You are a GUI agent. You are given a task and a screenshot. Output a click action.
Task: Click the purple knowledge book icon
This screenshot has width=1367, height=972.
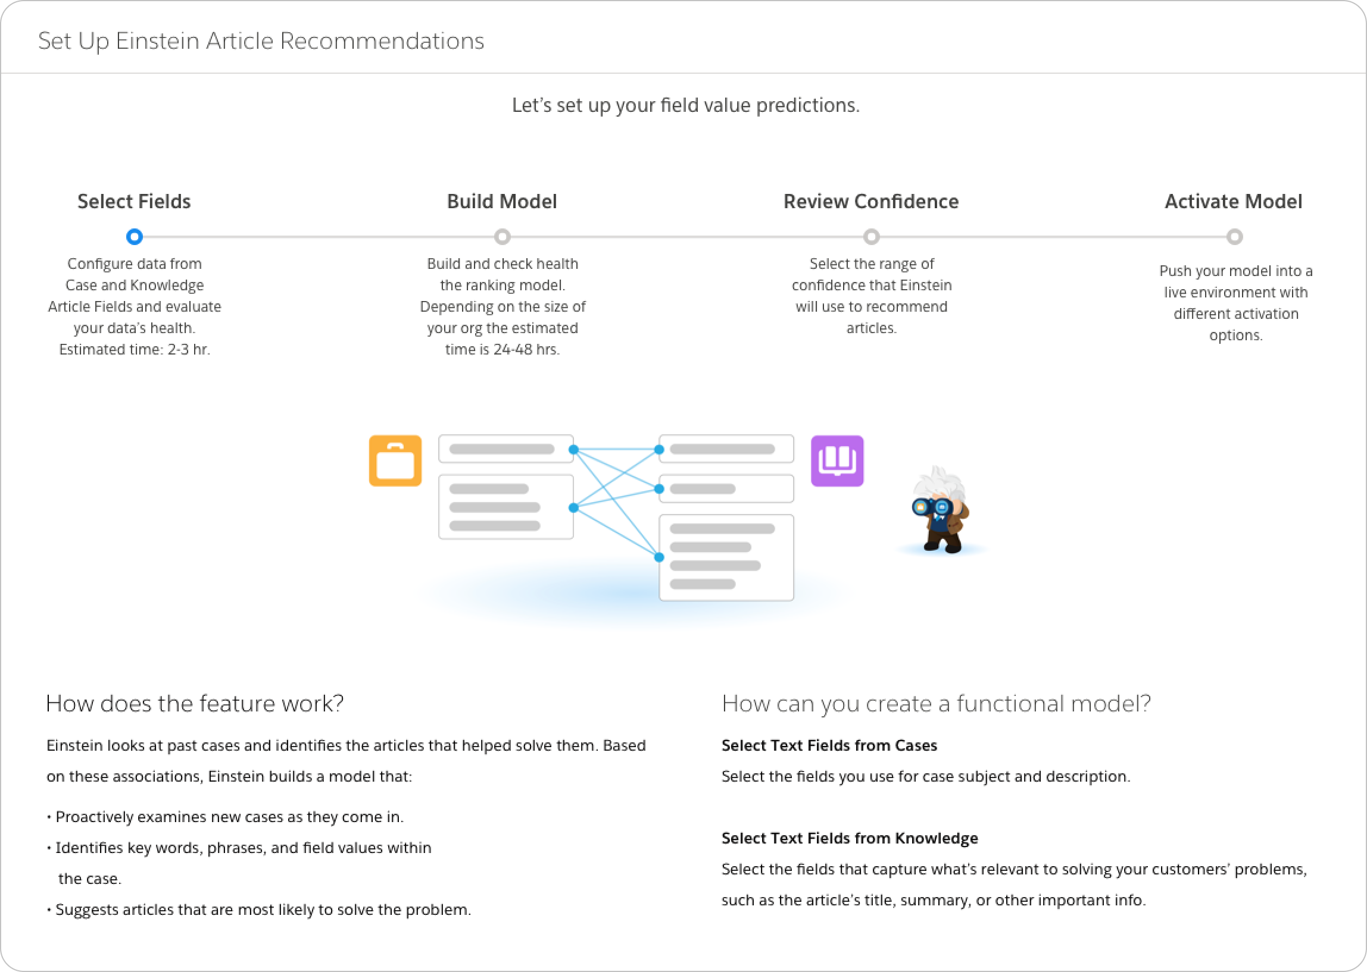837,460
